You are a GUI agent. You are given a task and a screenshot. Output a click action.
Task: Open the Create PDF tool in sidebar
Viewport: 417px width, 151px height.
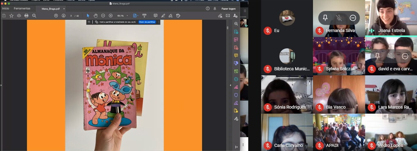(x=236, y=47)
